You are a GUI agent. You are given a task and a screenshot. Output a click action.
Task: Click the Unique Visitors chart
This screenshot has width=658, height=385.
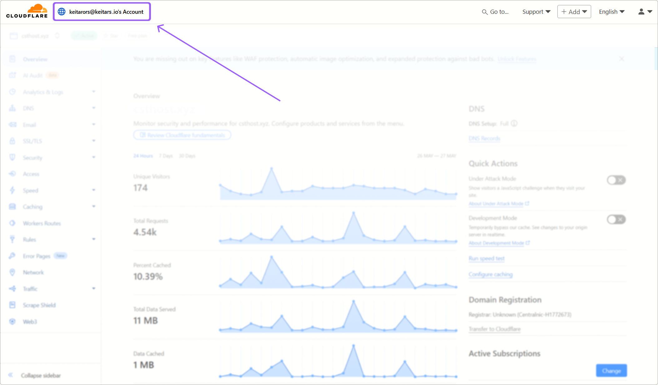(x=338, y=184)
